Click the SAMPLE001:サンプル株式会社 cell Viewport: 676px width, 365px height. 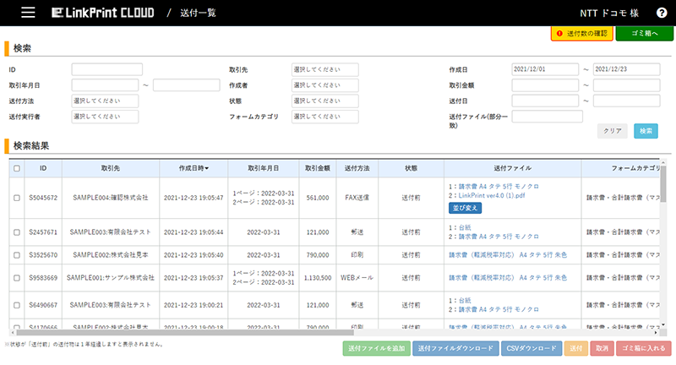click(x=111, y=278)
